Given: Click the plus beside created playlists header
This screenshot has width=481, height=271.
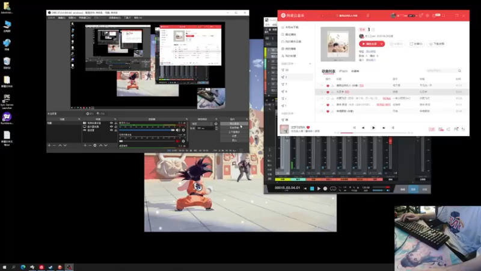Looking at the screenshot, I should pyautogui.click(x=310, y=64).
